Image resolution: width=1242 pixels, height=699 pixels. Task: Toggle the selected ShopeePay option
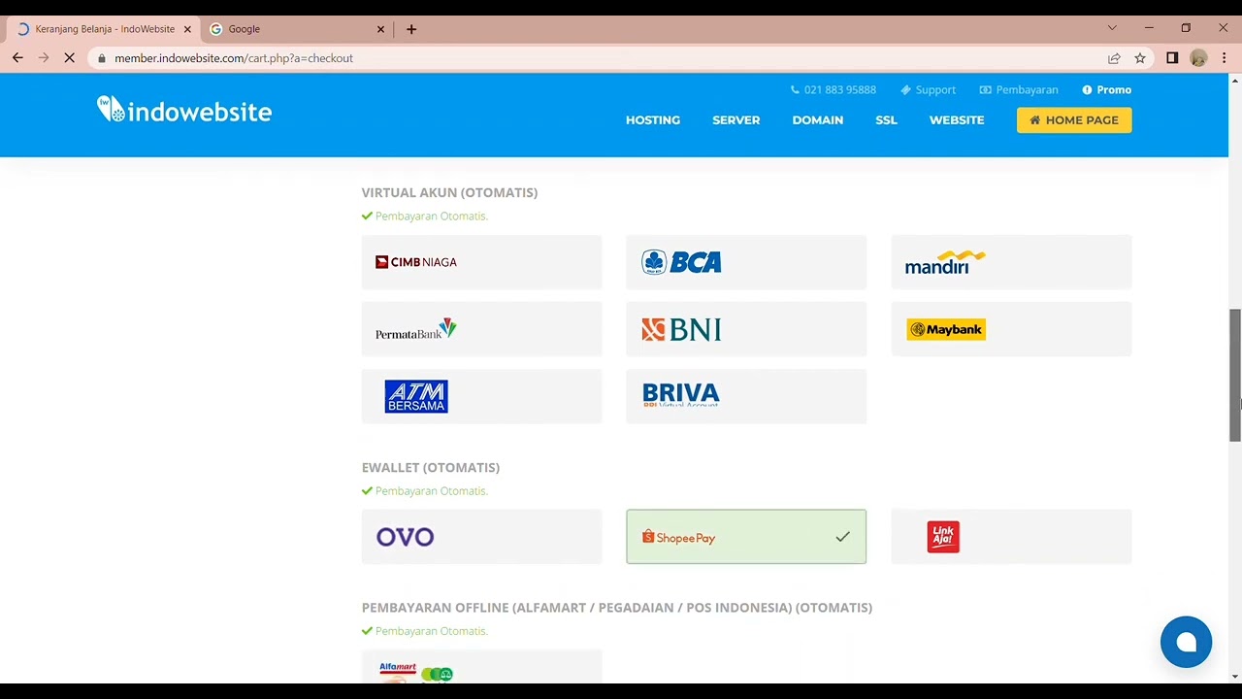coord(746,537)
